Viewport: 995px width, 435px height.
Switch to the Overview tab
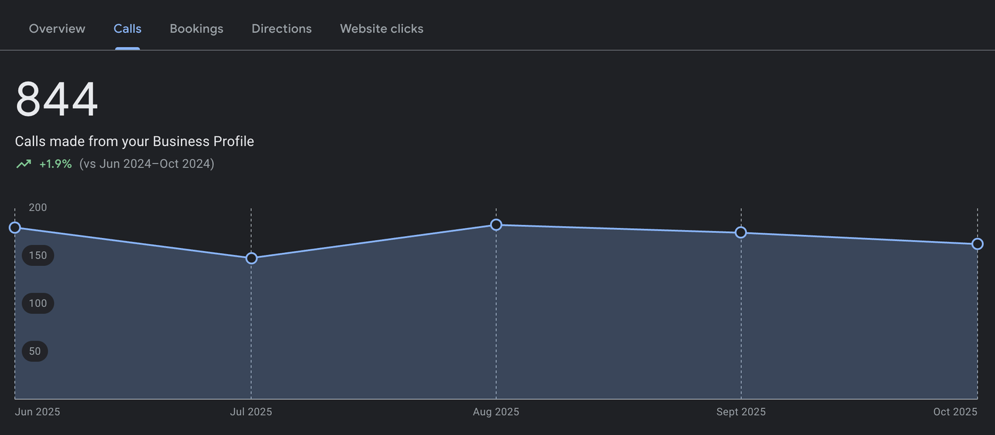tap(57, 29)
